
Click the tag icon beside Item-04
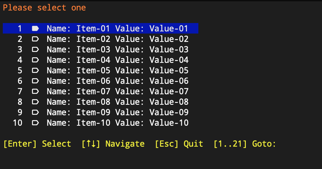click(x=35, y=60)
